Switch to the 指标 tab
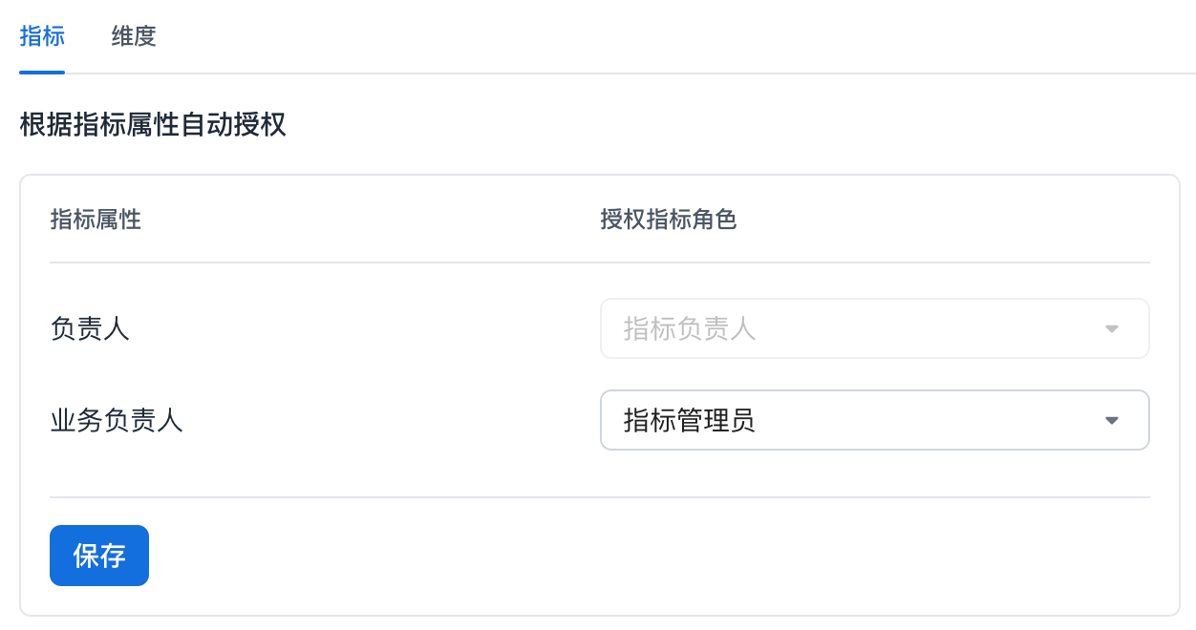The width and height of the screenshot is (1196, 630). 42,37
